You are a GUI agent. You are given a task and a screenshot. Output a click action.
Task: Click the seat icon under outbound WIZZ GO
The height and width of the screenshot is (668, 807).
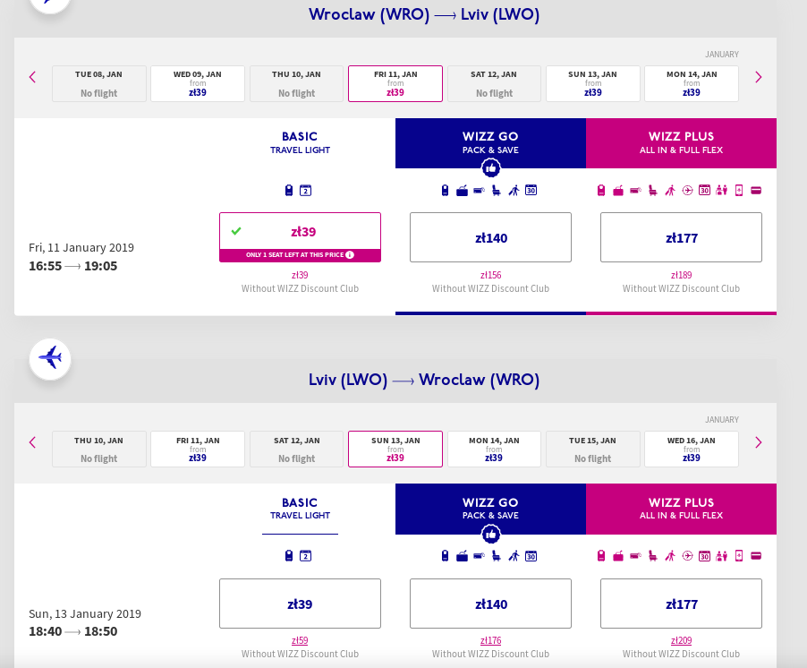497,191
